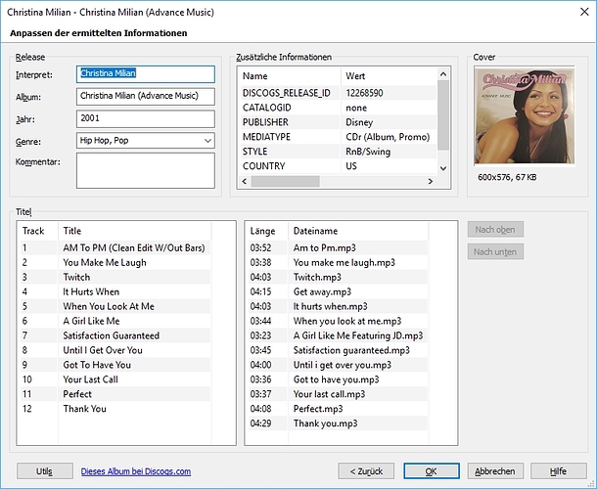
Task: Select file Twitch.mp3
Action: tap(317, 277)
